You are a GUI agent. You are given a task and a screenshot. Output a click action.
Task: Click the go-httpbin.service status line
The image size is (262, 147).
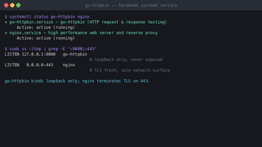coord(86,22)
